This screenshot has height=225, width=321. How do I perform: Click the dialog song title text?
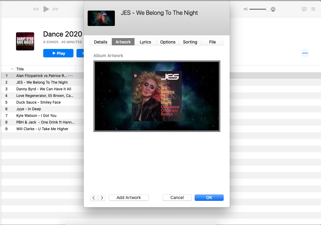[x=159, y=13]
